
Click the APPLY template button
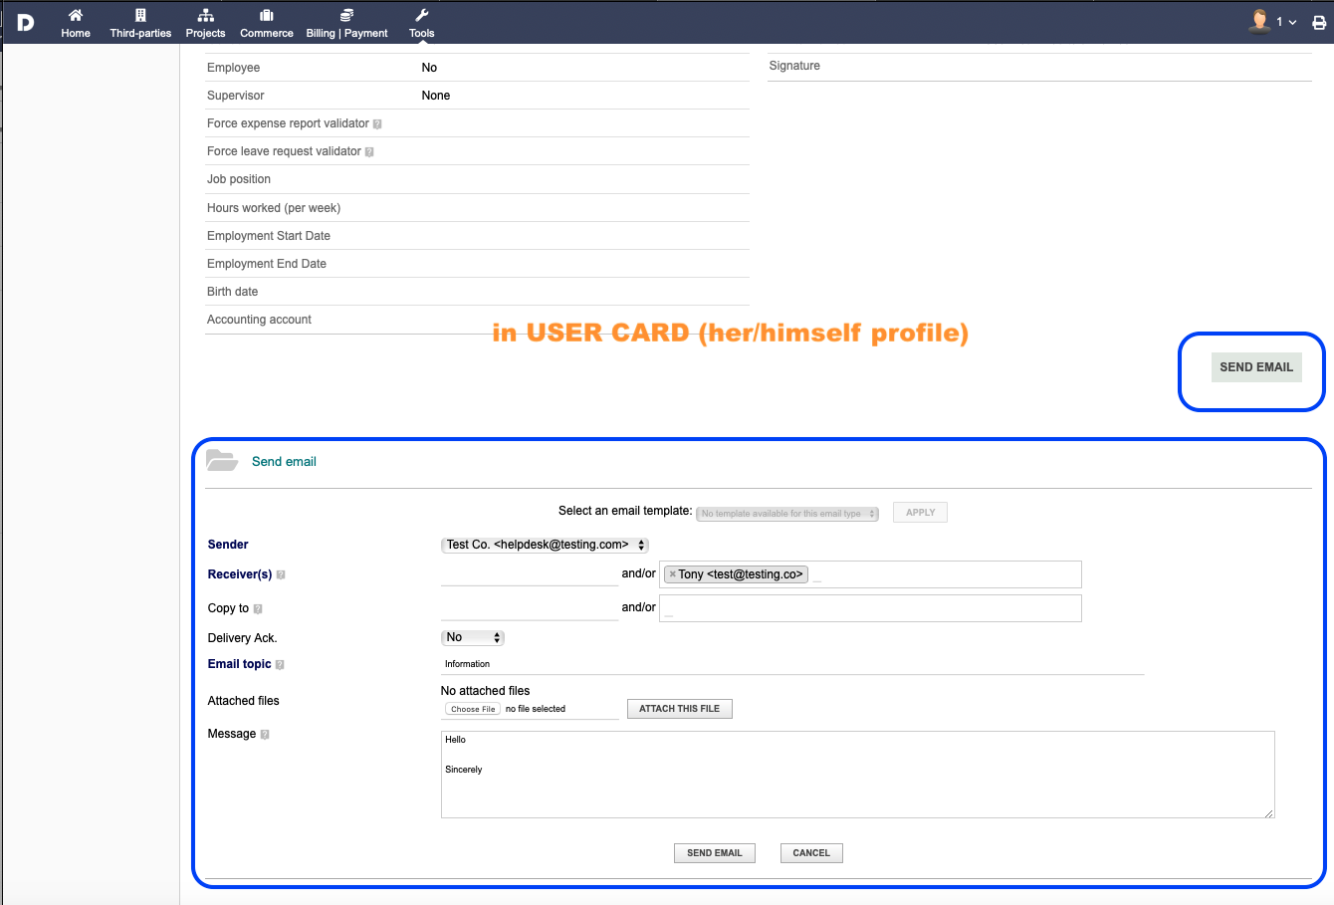tap(920, 513)
